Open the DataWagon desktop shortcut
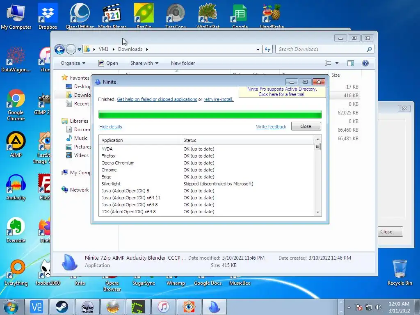This screenshot has height=315, width=420. coord(16,59)
